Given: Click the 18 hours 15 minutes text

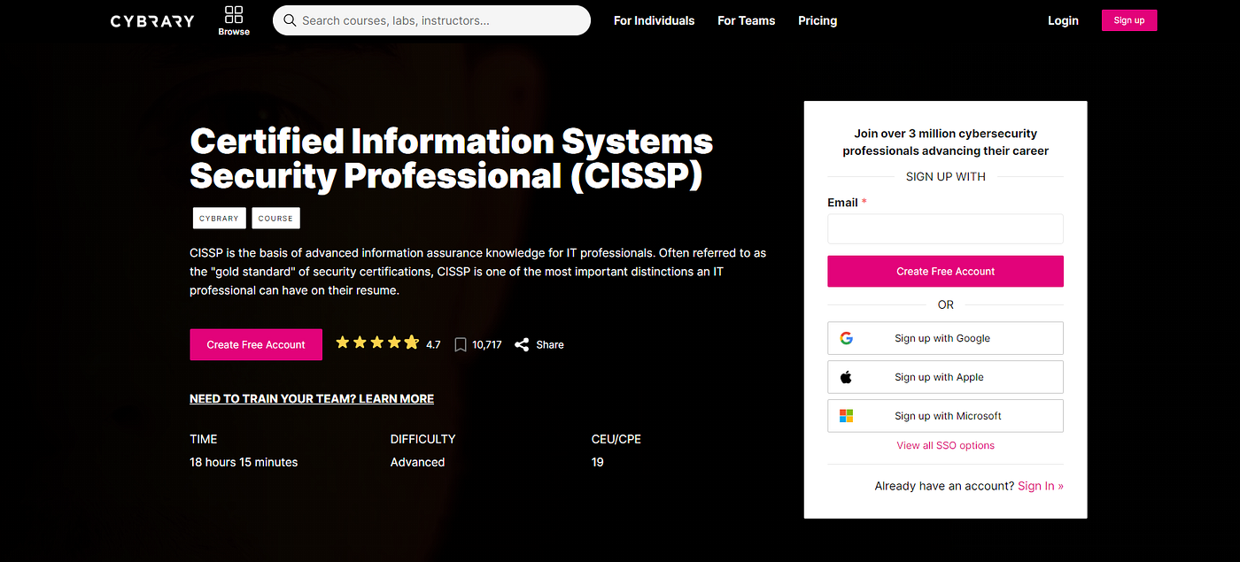Looking at the screenshot, I should pos(244,462).
